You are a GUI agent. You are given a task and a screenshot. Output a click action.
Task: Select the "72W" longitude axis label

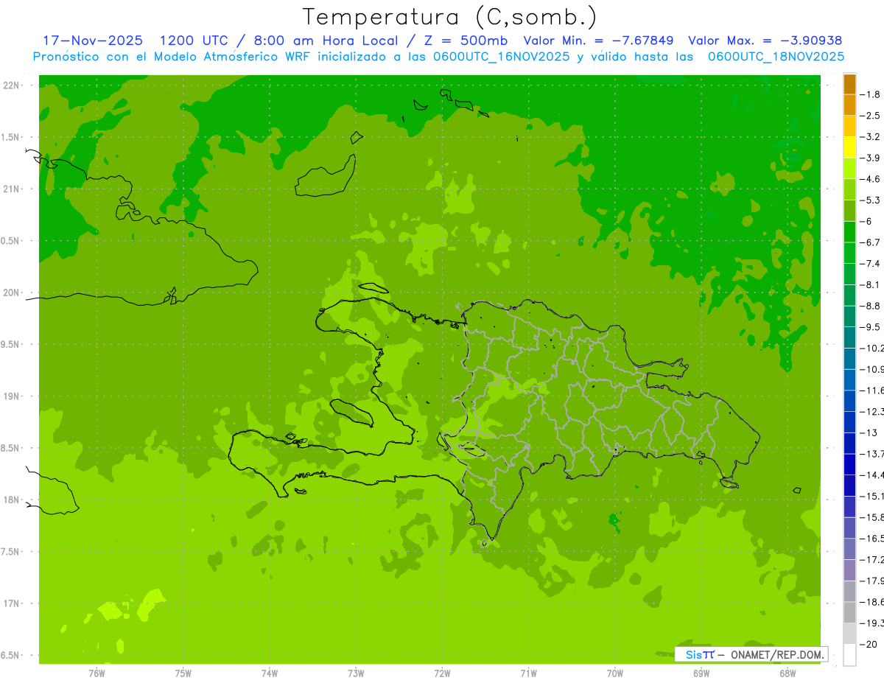click(442, 673)
